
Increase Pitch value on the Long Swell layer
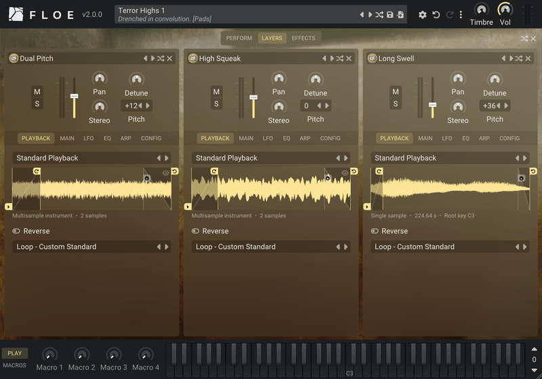point(506,106)
